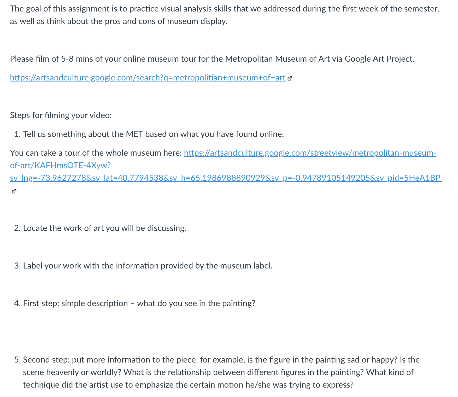The width and height of the screenshot is (458, 397).
Task: Click the 'of-art/KAFHmsOTE-4Xyw?' link line
Action: (60, 165)
